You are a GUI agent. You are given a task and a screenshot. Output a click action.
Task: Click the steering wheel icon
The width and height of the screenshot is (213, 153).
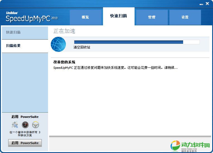[x=35, y=125]
